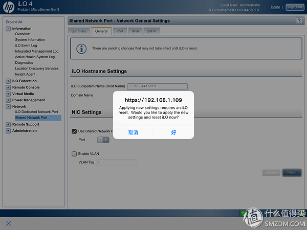Click the info icon in pending changes notice
The height and width of the screenshot is (230, 307).
(x=81, y=49)
